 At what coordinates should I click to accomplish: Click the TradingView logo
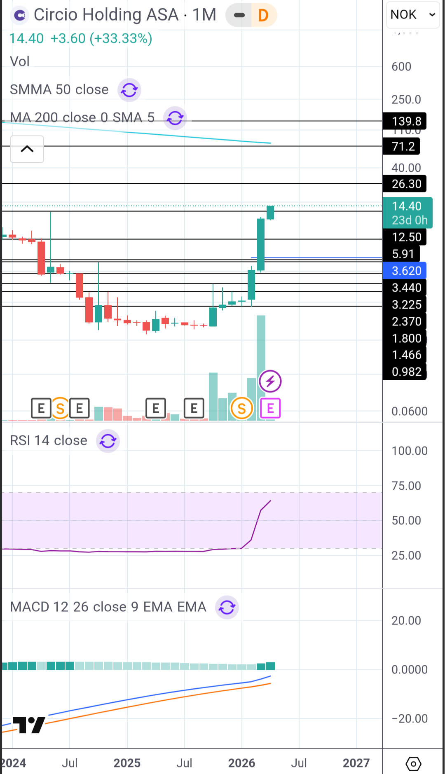click(x=29, y=725)
